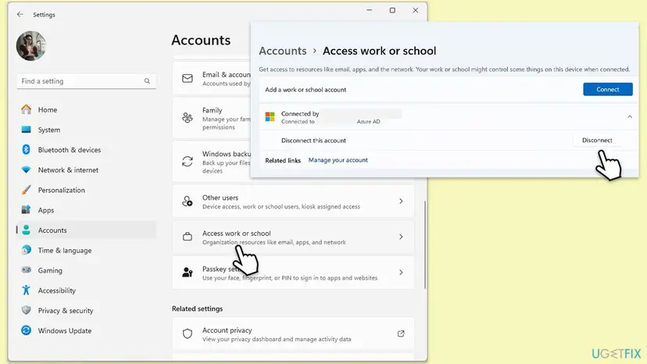Click the Find a setting search field
647x364 pixels.
pos(86,81)
